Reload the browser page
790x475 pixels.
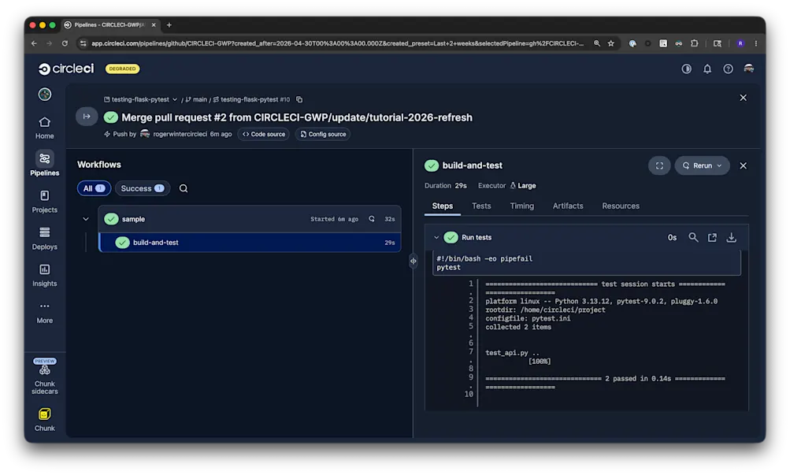tap(65, 43)
